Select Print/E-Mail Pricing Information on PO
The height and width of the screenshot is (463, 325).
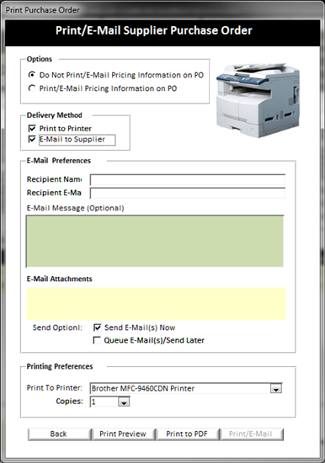tap(32, 88)
